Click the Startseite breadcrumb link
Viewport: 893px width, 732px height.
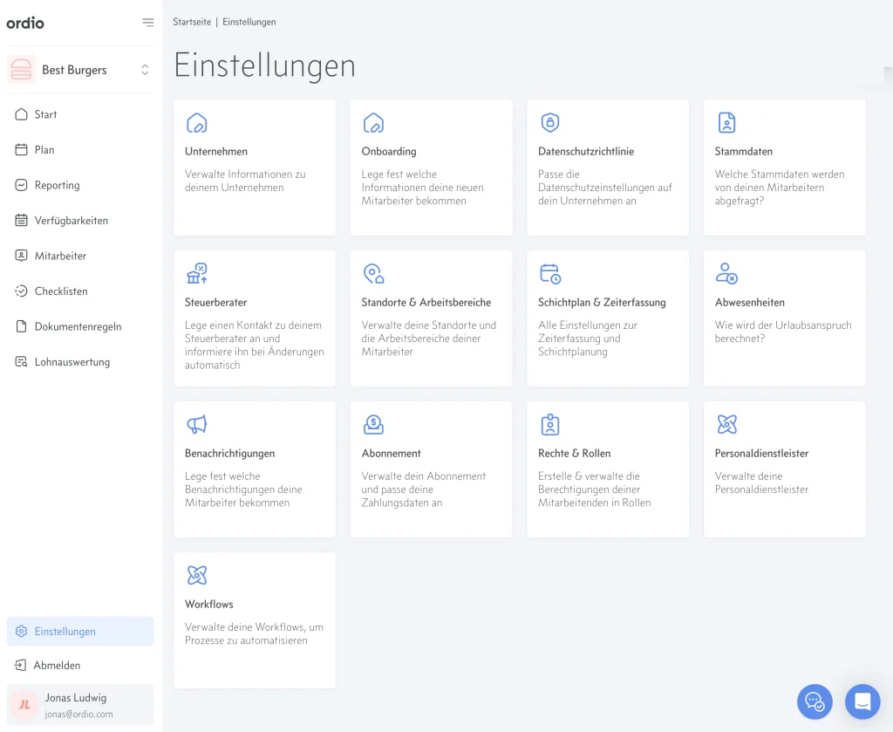[191, 22]
